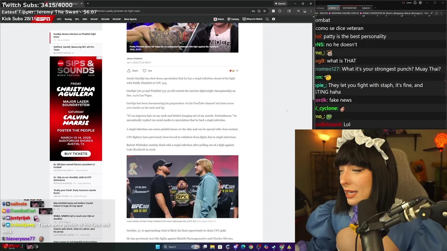447x251 pixels.
Task: Expand More Sports menu
Action: 130,19
